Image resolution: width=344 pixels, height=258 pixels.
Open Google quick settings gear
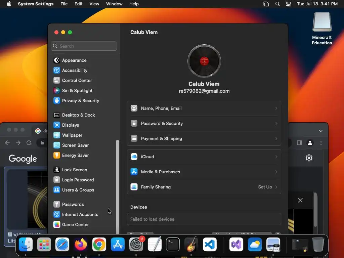click(309, 158)
